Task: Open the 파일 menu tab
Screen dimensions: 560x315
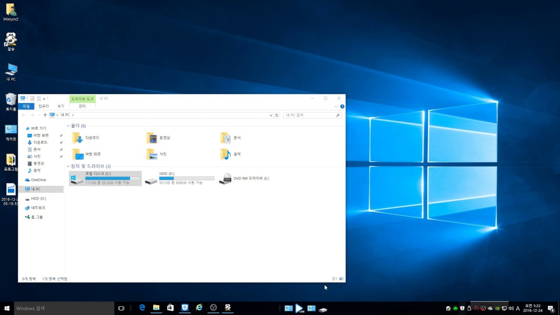Action: pos(26,106)
